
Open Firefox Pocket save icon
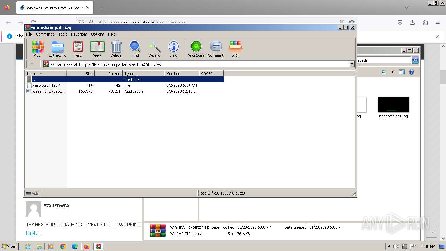400,22
